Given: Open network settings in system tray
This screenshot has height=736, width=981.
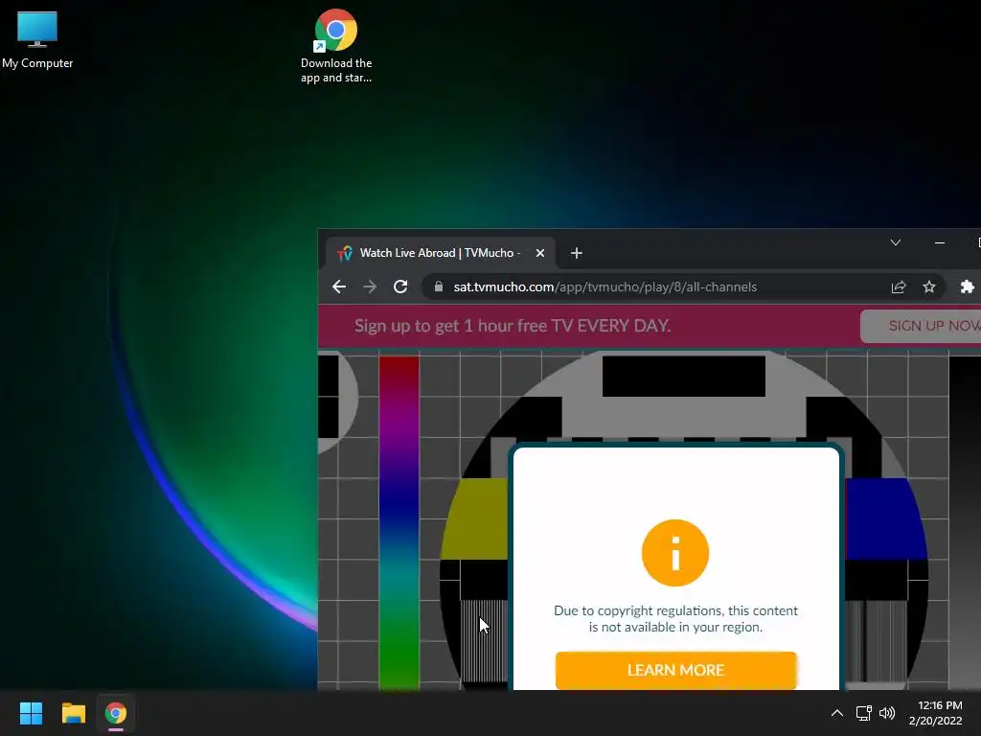Looking at the screenshot, I should tap(864, 713).
